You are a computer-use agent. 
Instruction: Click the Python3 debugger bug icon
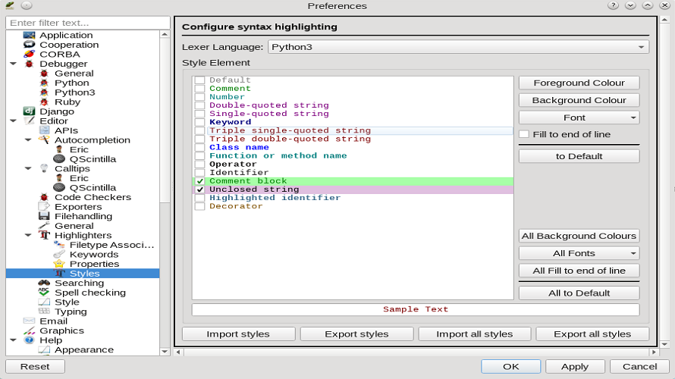(x=44, y=92)
